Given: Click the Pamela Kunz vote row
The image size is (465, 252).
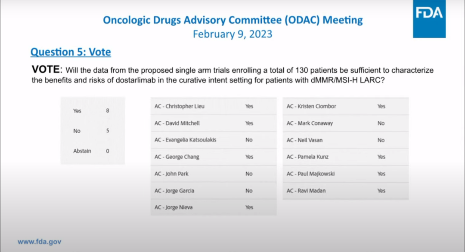Looking at the screenshot, I should pos(345,157).
